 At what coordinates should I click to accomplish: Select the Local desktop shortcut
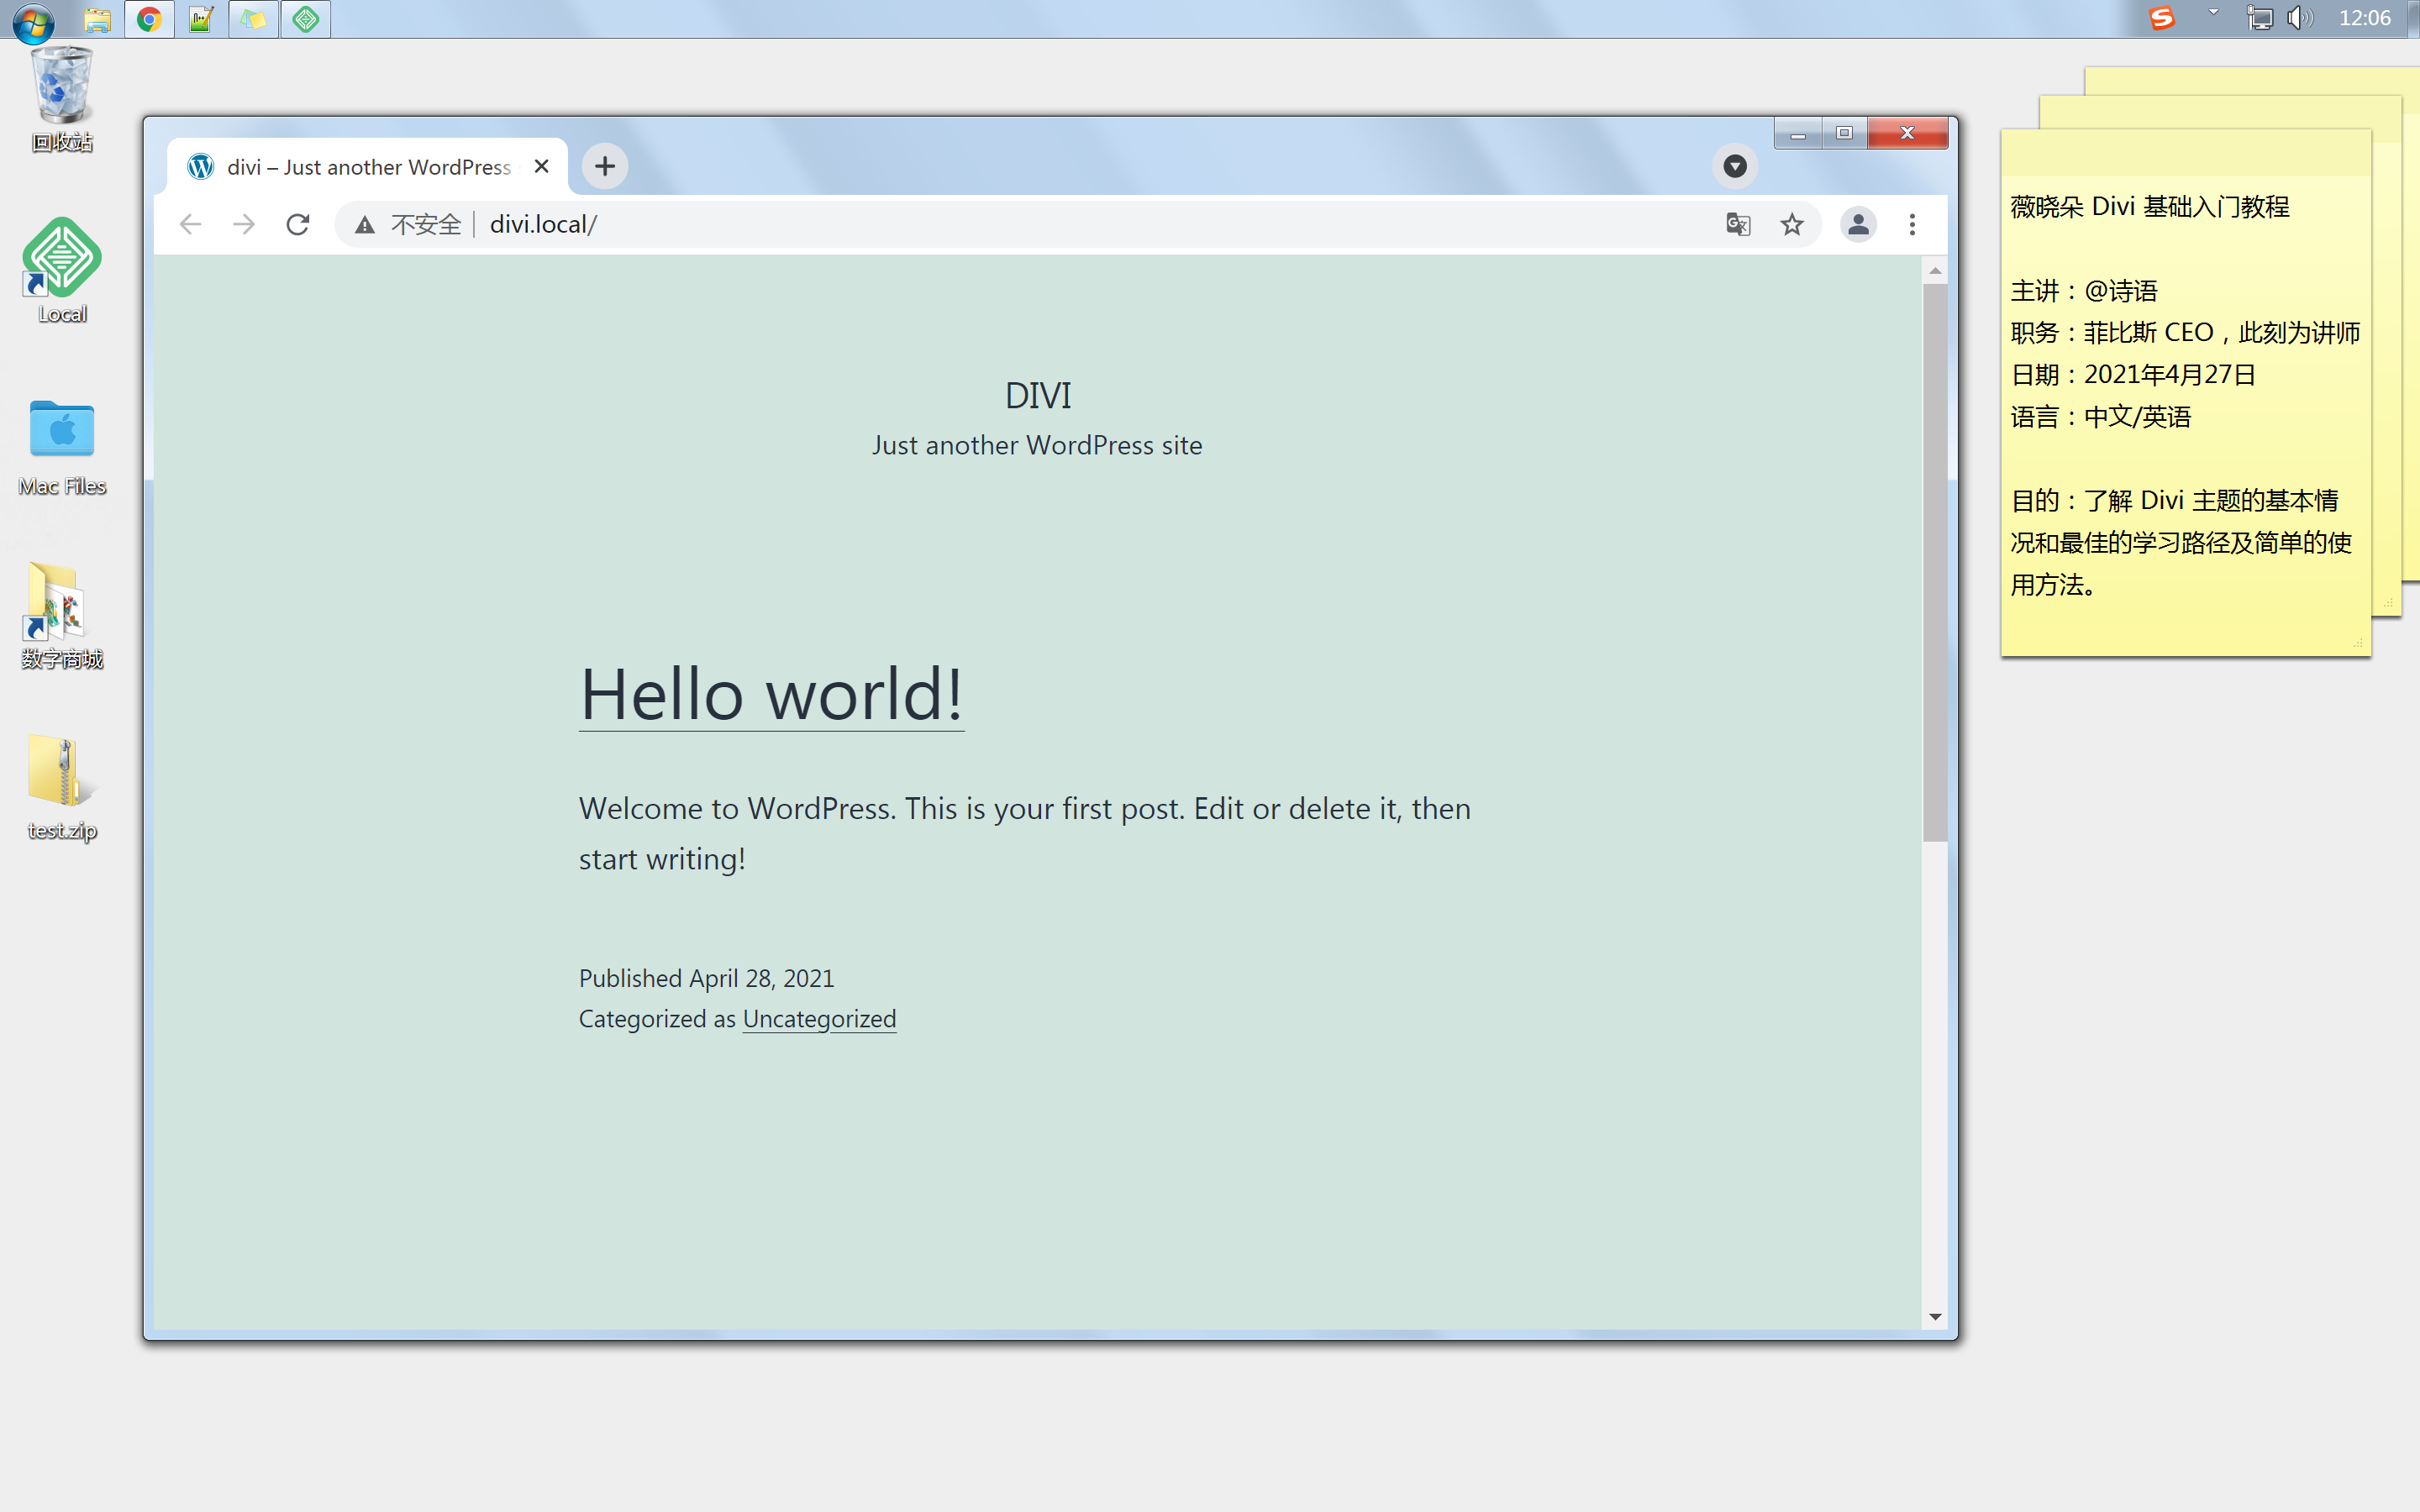pos(62,271)
